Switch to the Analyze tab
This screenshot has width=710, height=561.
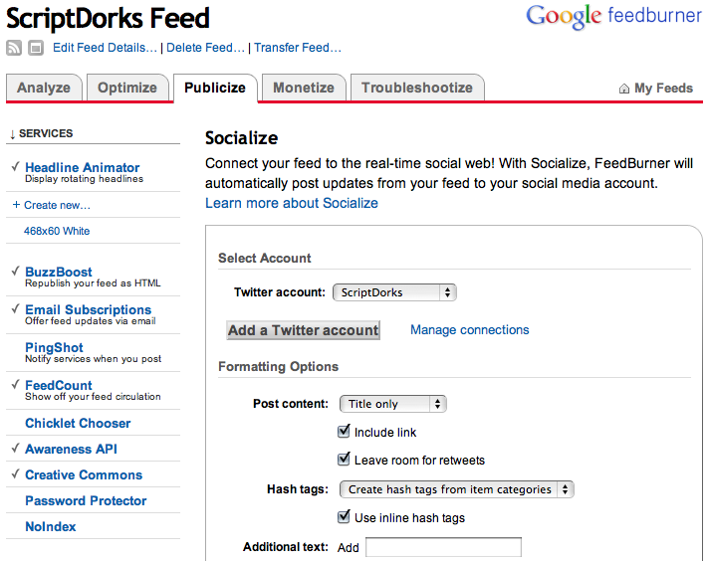coord(44,88)
